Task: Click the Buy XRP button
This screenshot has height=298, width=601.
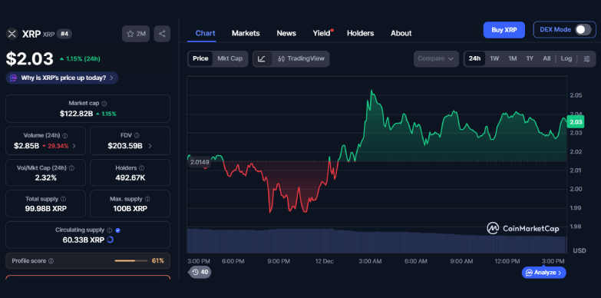Action: (504, 30)
